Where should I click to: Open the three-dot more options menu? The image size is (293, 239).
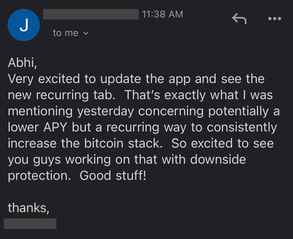(274, 19)
